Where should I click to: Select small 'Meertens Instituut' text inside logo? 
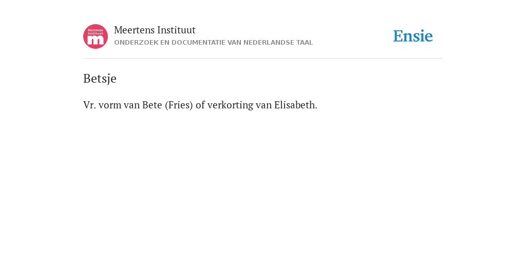96,31
